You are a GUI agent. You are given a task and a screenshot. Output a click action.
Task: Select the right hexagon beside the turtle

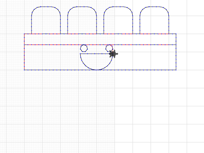(109, 48)
